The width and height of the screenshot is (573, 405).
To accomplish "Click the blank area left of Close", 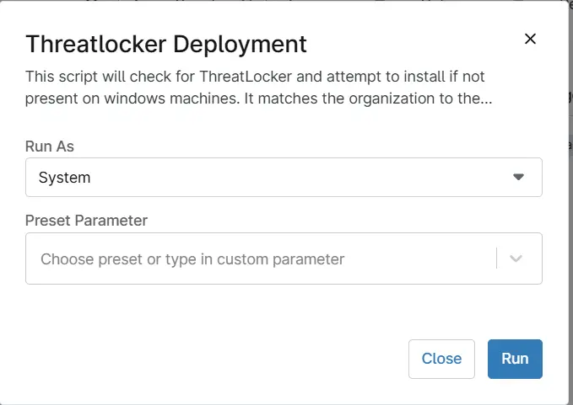I will 215,359.
